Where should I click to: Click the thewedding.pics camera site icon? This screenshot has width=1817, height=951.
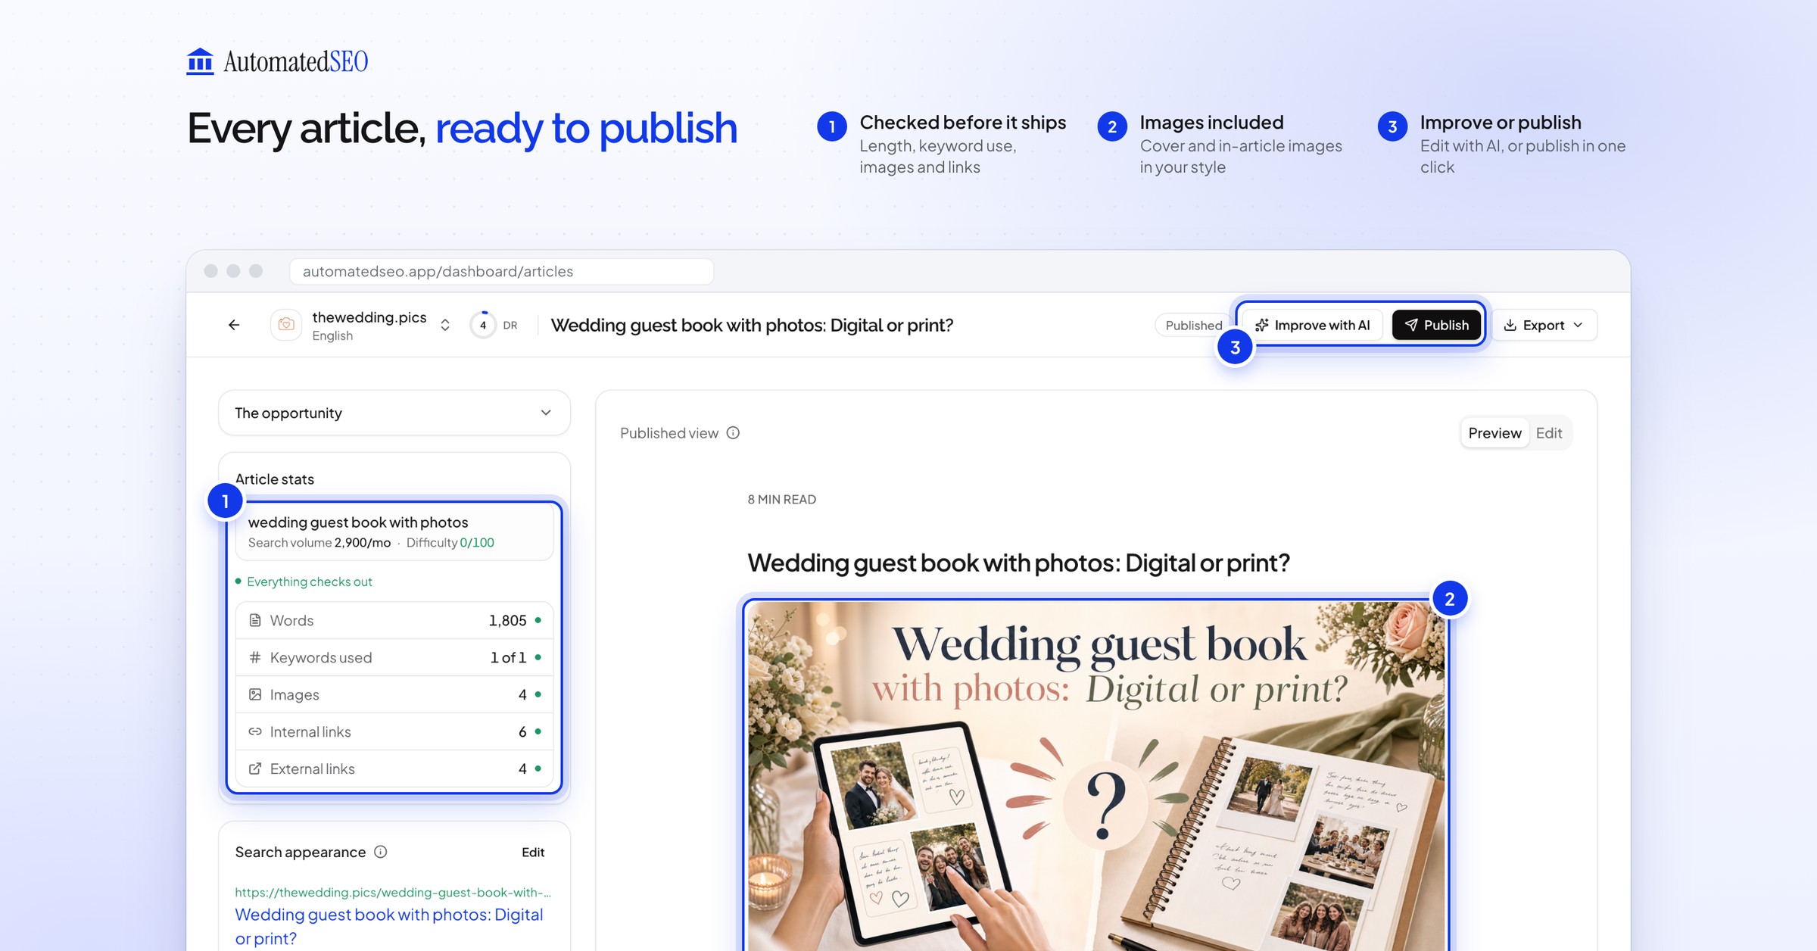286,325
